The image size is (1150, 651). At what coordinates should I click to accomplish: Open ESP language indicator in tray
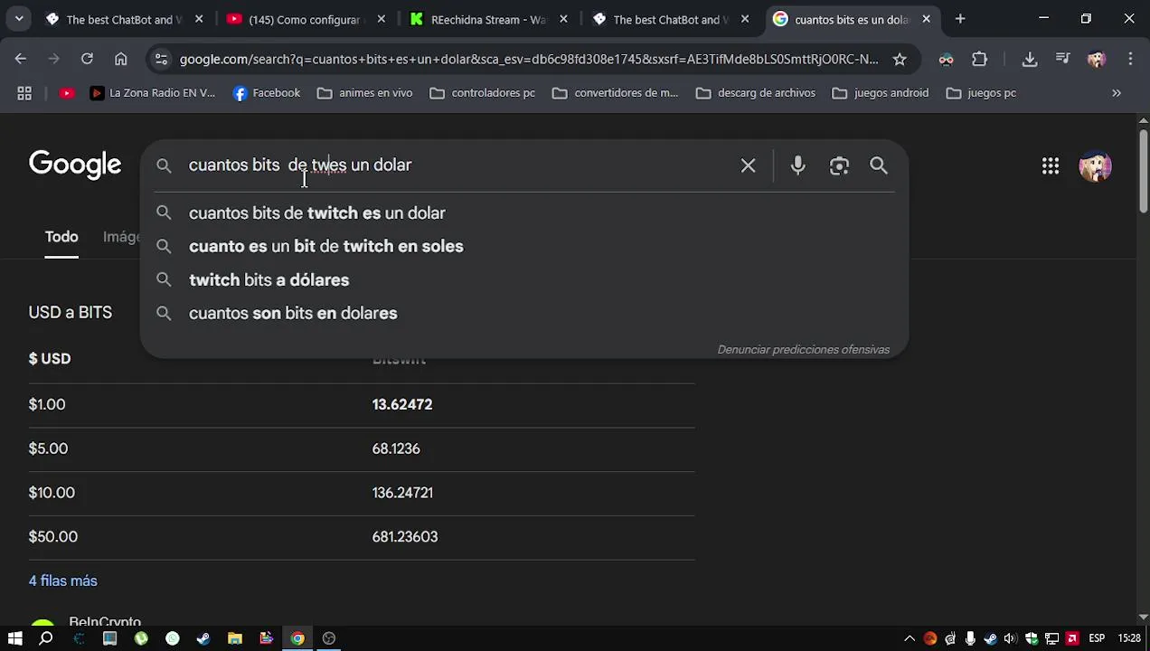tap(1097, 639)
